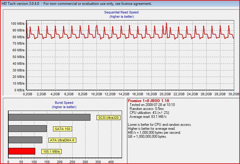This screenshot has width=240, height=164.
Task: Click the 30,2GB x-axis label
Action: click(234, 94)
